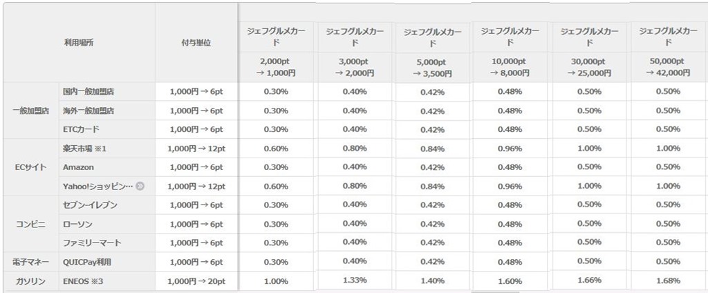Viewport: 708px width, 293px height.
Task: Select the 一般加盟店 category cell
Action: 30,110
